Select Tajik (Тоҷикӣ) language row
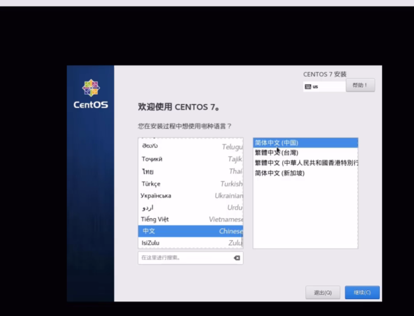The height and width of the screenshot is (316, 414). coord(190,159)
